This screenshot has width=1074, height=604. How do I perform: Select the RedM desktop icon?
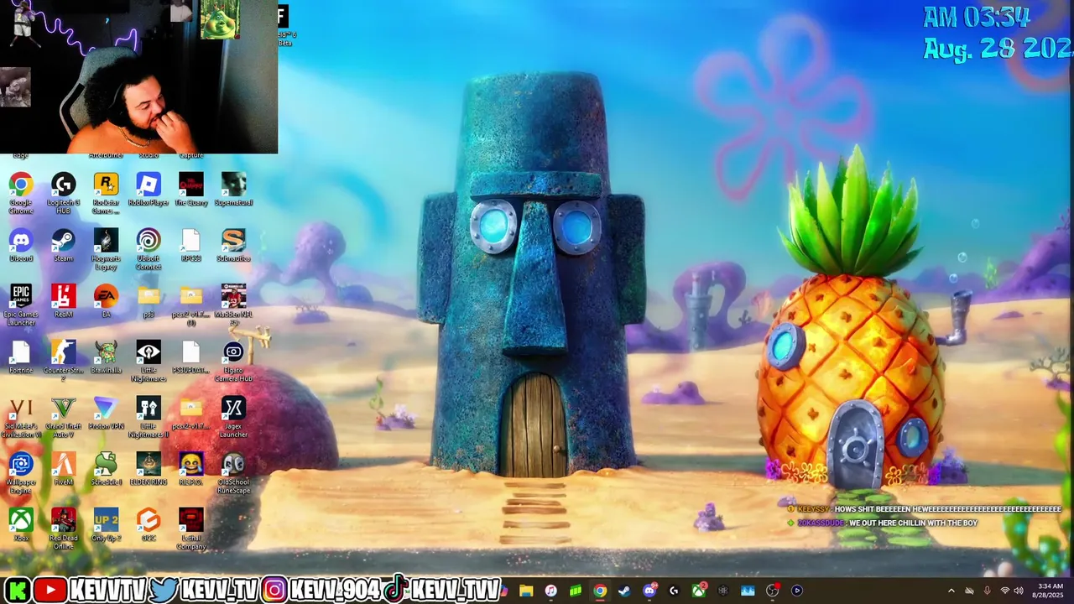point(64,302)
